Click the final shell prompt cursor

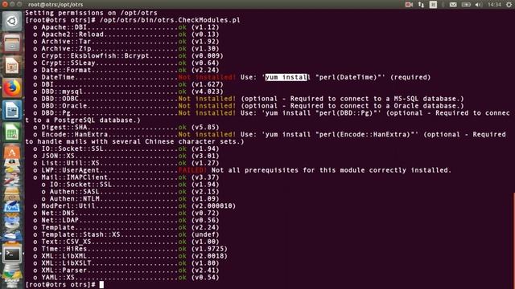(101, 285)
